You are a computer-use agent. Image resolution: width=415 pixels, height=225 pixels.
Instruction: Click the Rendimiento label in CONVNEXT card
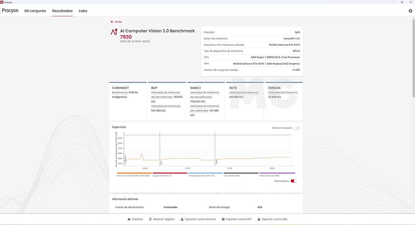[120, 92]
